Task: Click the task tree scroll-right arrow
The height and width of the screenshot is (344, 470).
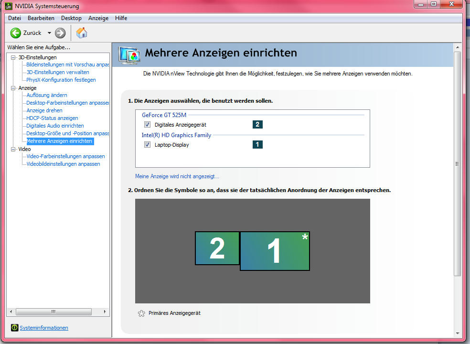Action: click(x=105, y=312)
